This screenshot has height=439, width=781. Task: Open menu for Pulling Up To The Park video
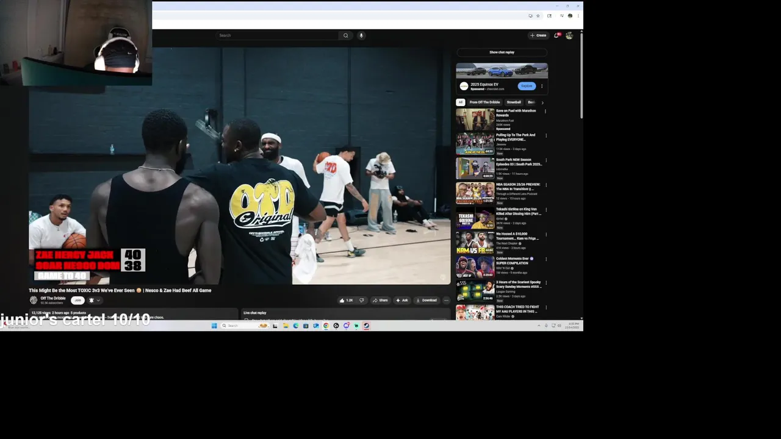(546, 135)
